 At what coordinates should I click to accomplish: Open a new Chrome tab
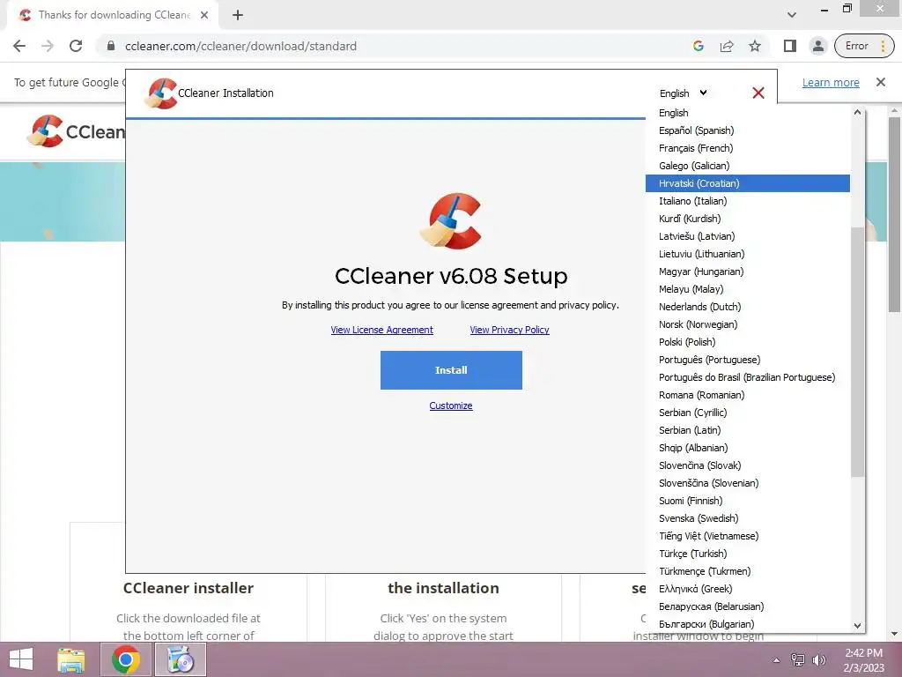(238, 16)
